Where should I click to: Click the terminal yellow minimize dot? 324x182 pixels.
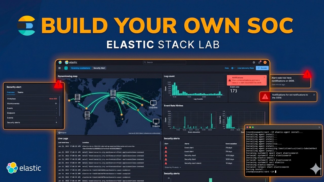(x=250, y=127)
